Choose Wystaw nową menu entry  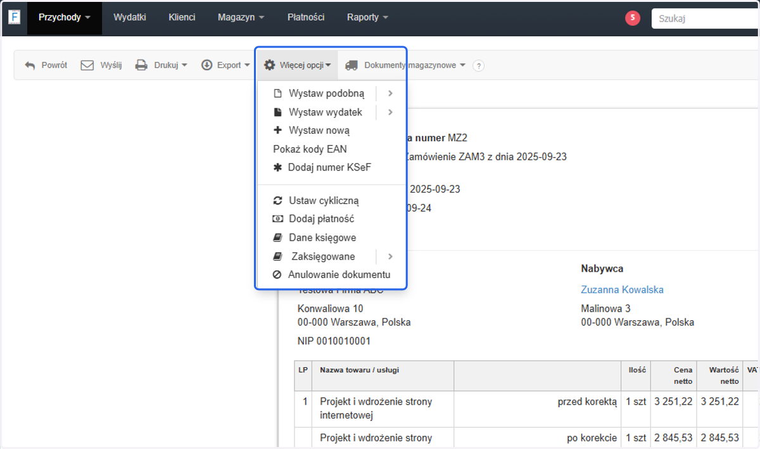coord(319,130)
